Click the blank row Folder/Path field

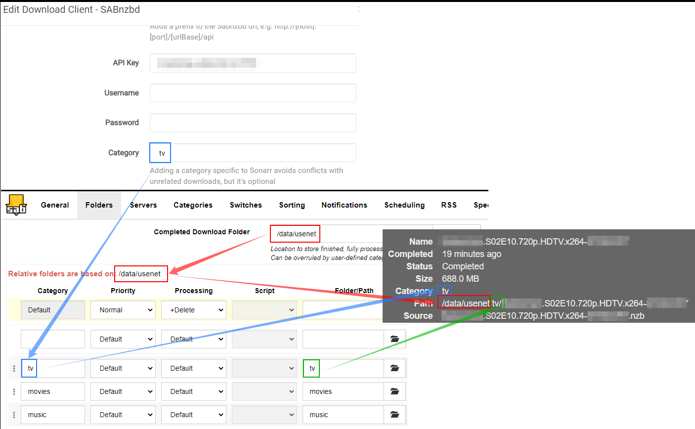[343, 339]
